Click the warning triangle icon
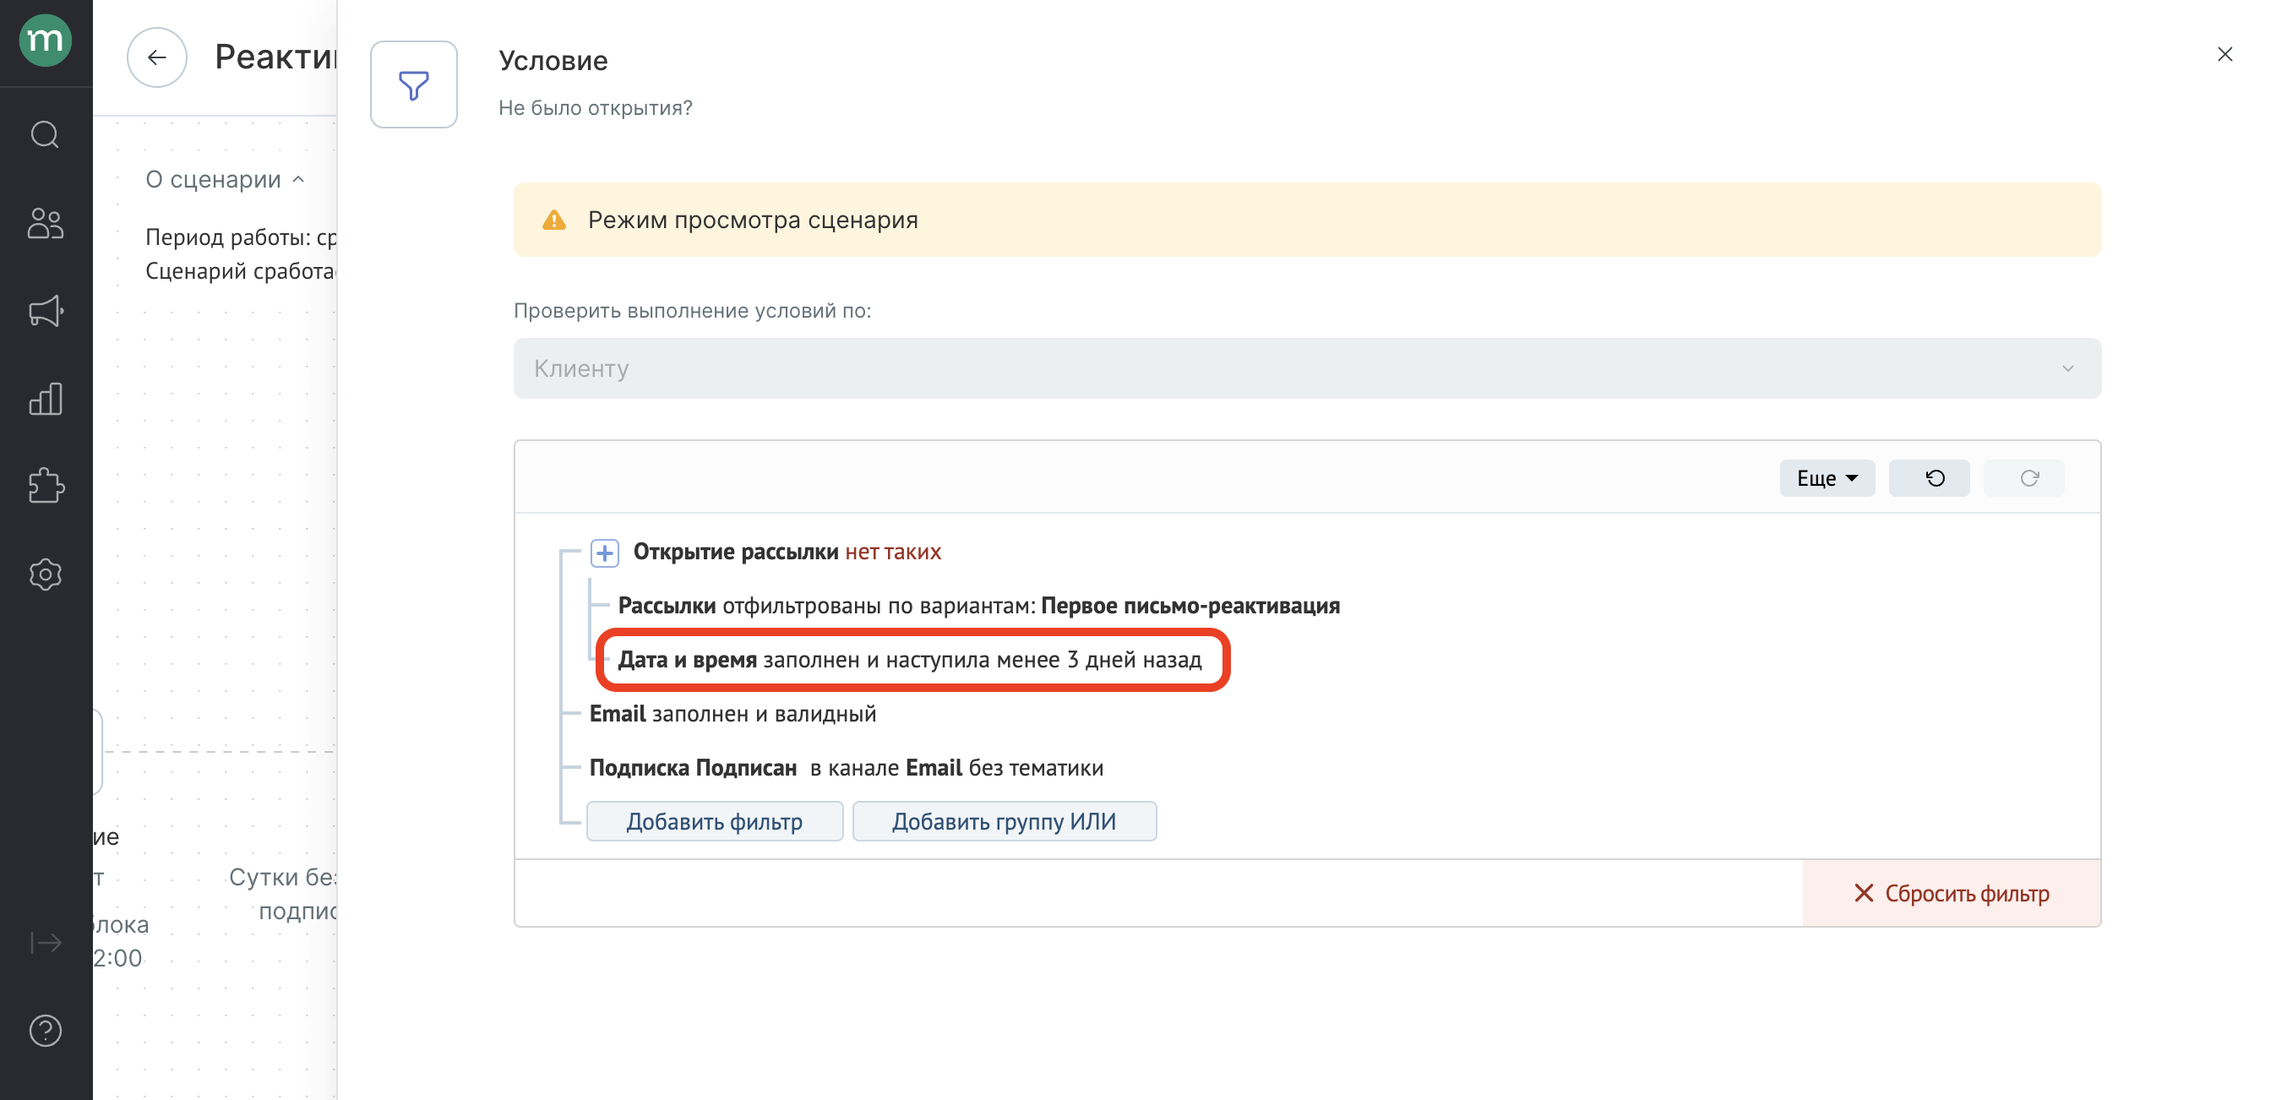The image size is (2276, 1100). 554,220
